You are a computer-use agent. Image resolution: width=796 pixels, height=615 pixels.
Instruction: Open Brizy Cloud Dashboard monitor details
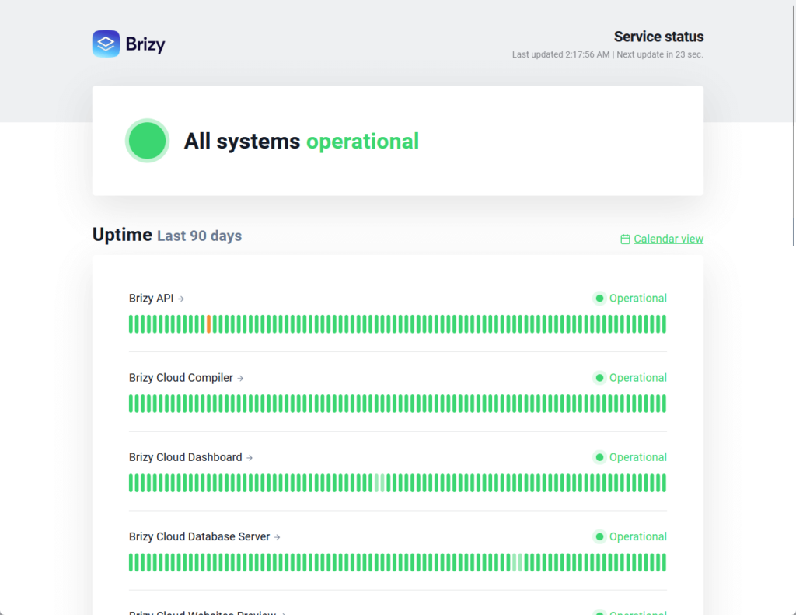tap(185, 457)
